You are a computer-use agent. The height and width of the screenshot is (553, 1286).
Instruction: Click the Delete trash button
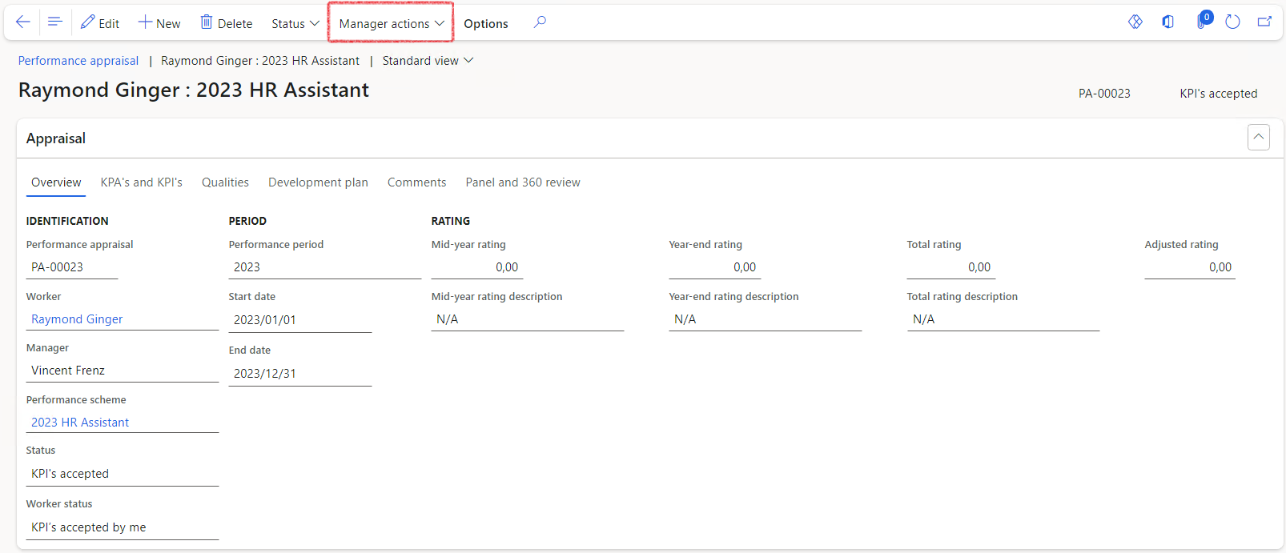pos(227,23)
